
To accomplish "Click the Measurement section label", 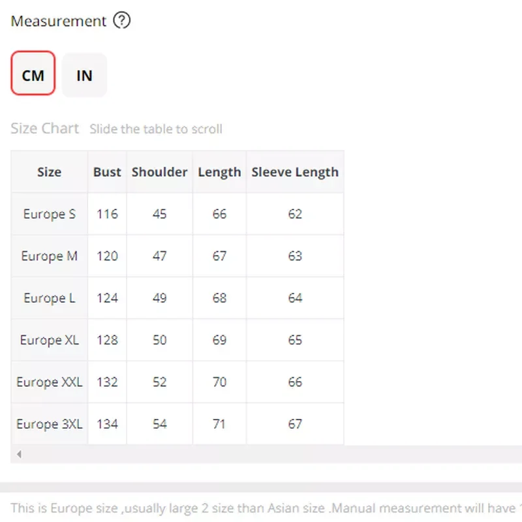I will [x=58, y=21].
